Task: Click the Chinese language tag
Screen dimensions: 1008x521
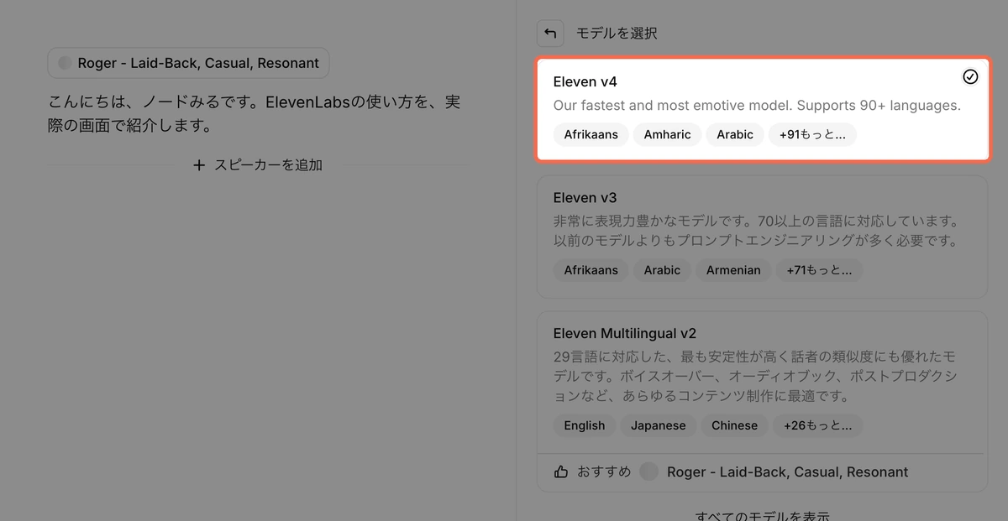Action: [x=734, y=425]
